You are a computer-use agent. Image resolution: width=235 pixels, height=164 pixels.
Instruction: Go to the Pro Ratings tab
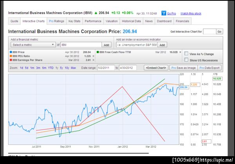pos(56,21)
